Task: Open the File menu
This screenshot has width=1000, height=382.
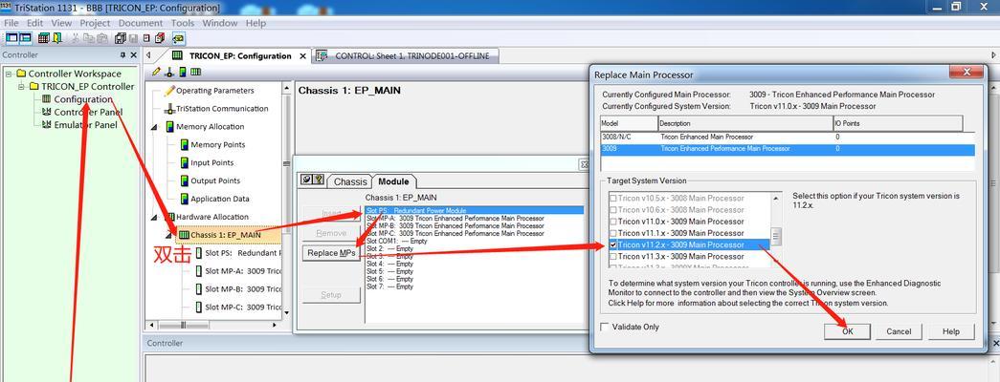Action: pyautogui.click(x=11, y=23)
